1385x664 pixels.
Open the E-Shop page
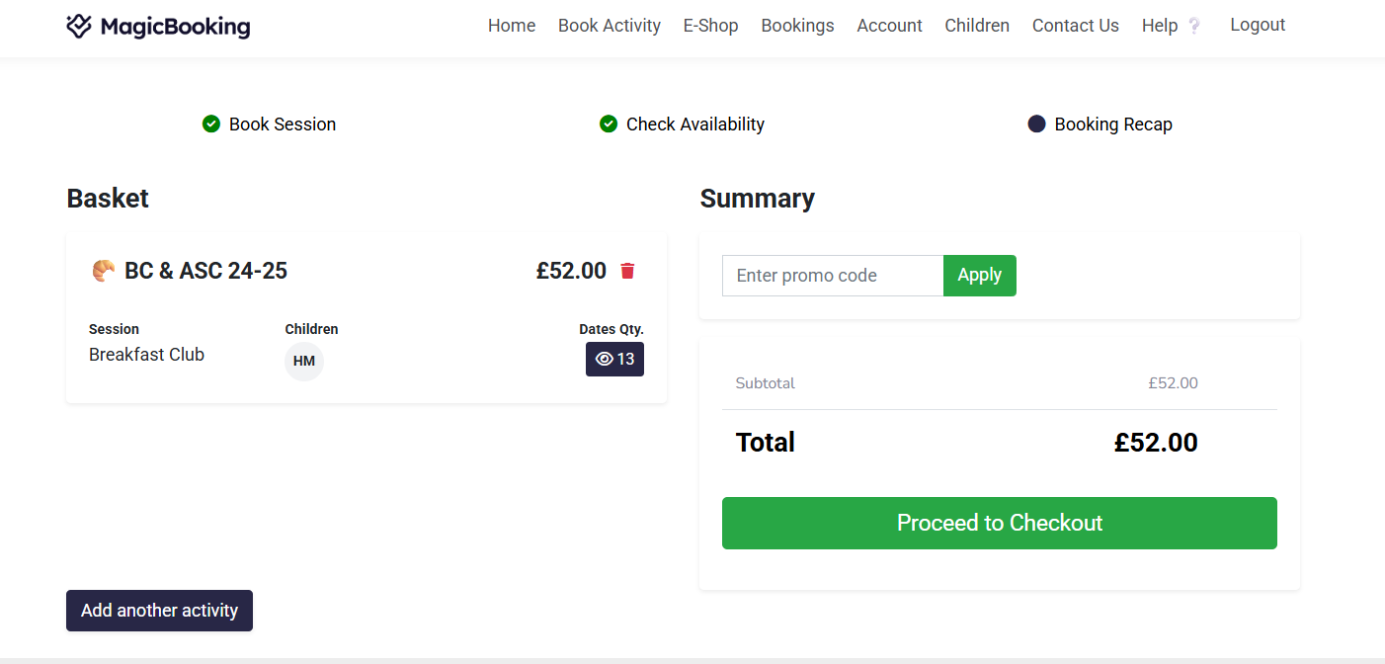click(x=711, y=26)
